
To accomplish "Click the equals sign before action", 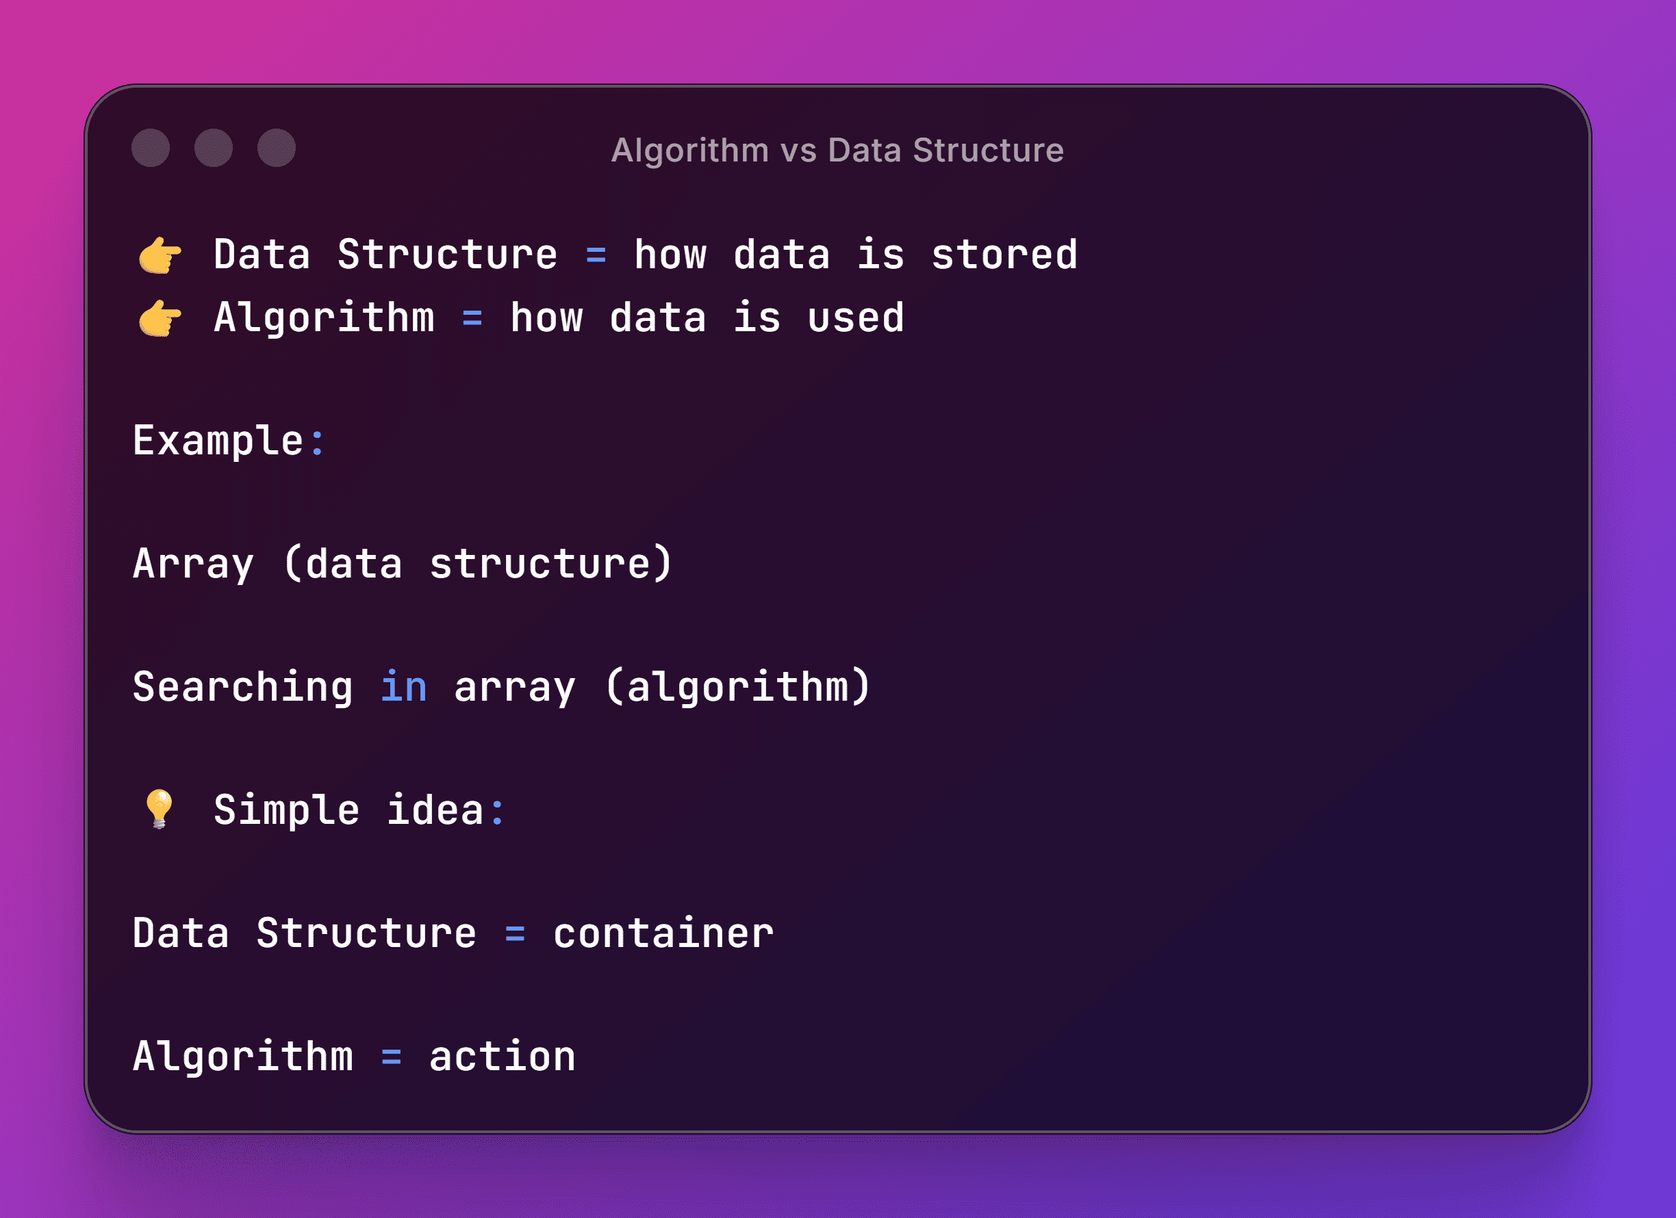I will point(391,1058).
